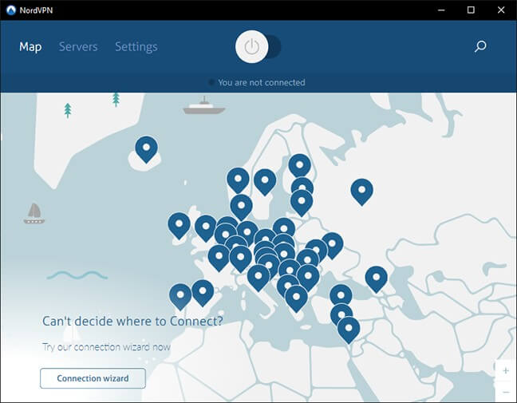This screenshot has width=517, height=403.
Task: Select the Turkey server pin
Action: click(x=341, y=294)
